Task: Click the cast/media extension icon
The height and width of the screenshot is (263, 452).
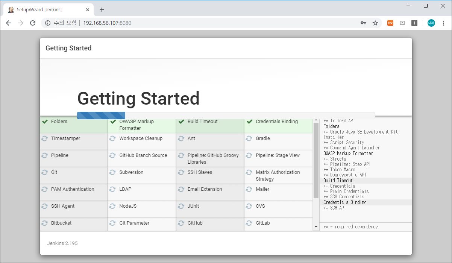Action: pos(402,23)
